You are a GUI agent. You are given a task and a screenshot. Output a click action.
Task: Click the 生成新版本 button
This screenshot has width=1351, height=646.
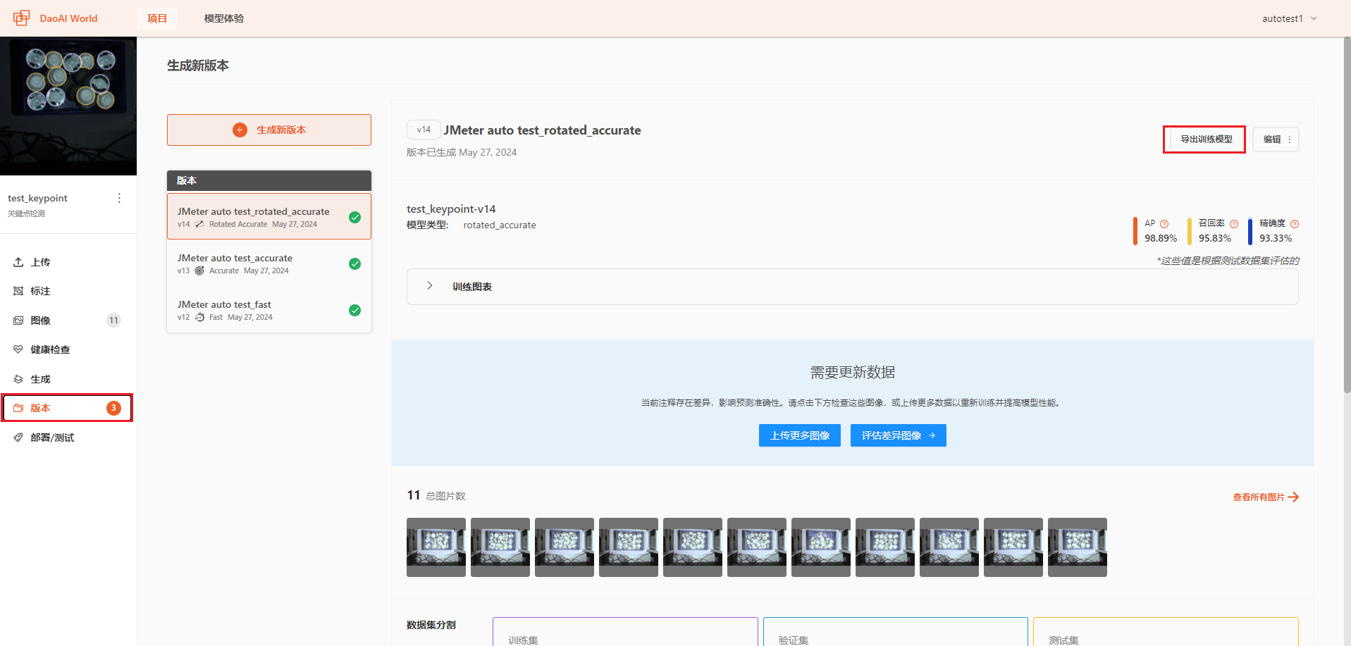pyautogui.click(x=269, y=130)
